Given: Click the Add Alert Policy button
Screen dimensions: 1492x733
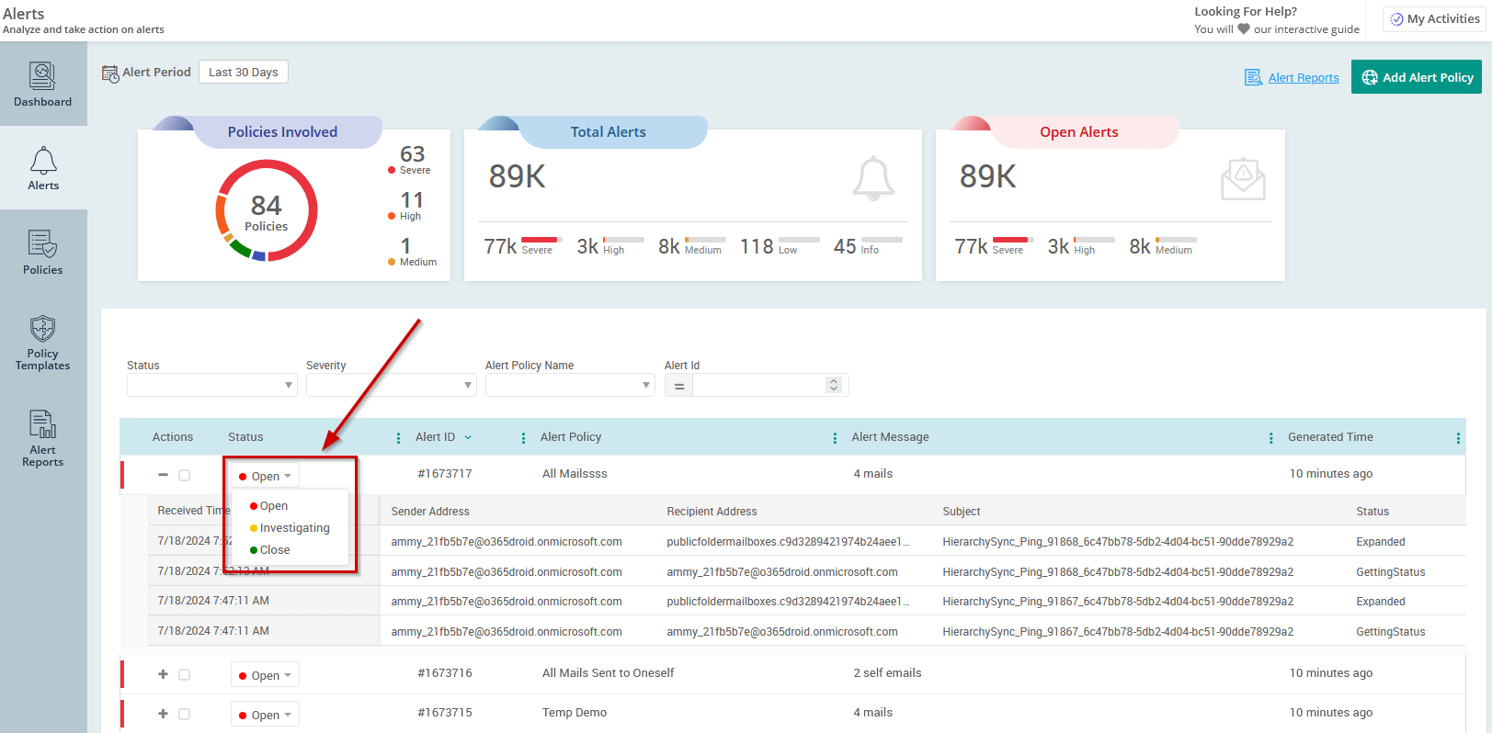Looking at the screenshot, I should point(1417,77).
